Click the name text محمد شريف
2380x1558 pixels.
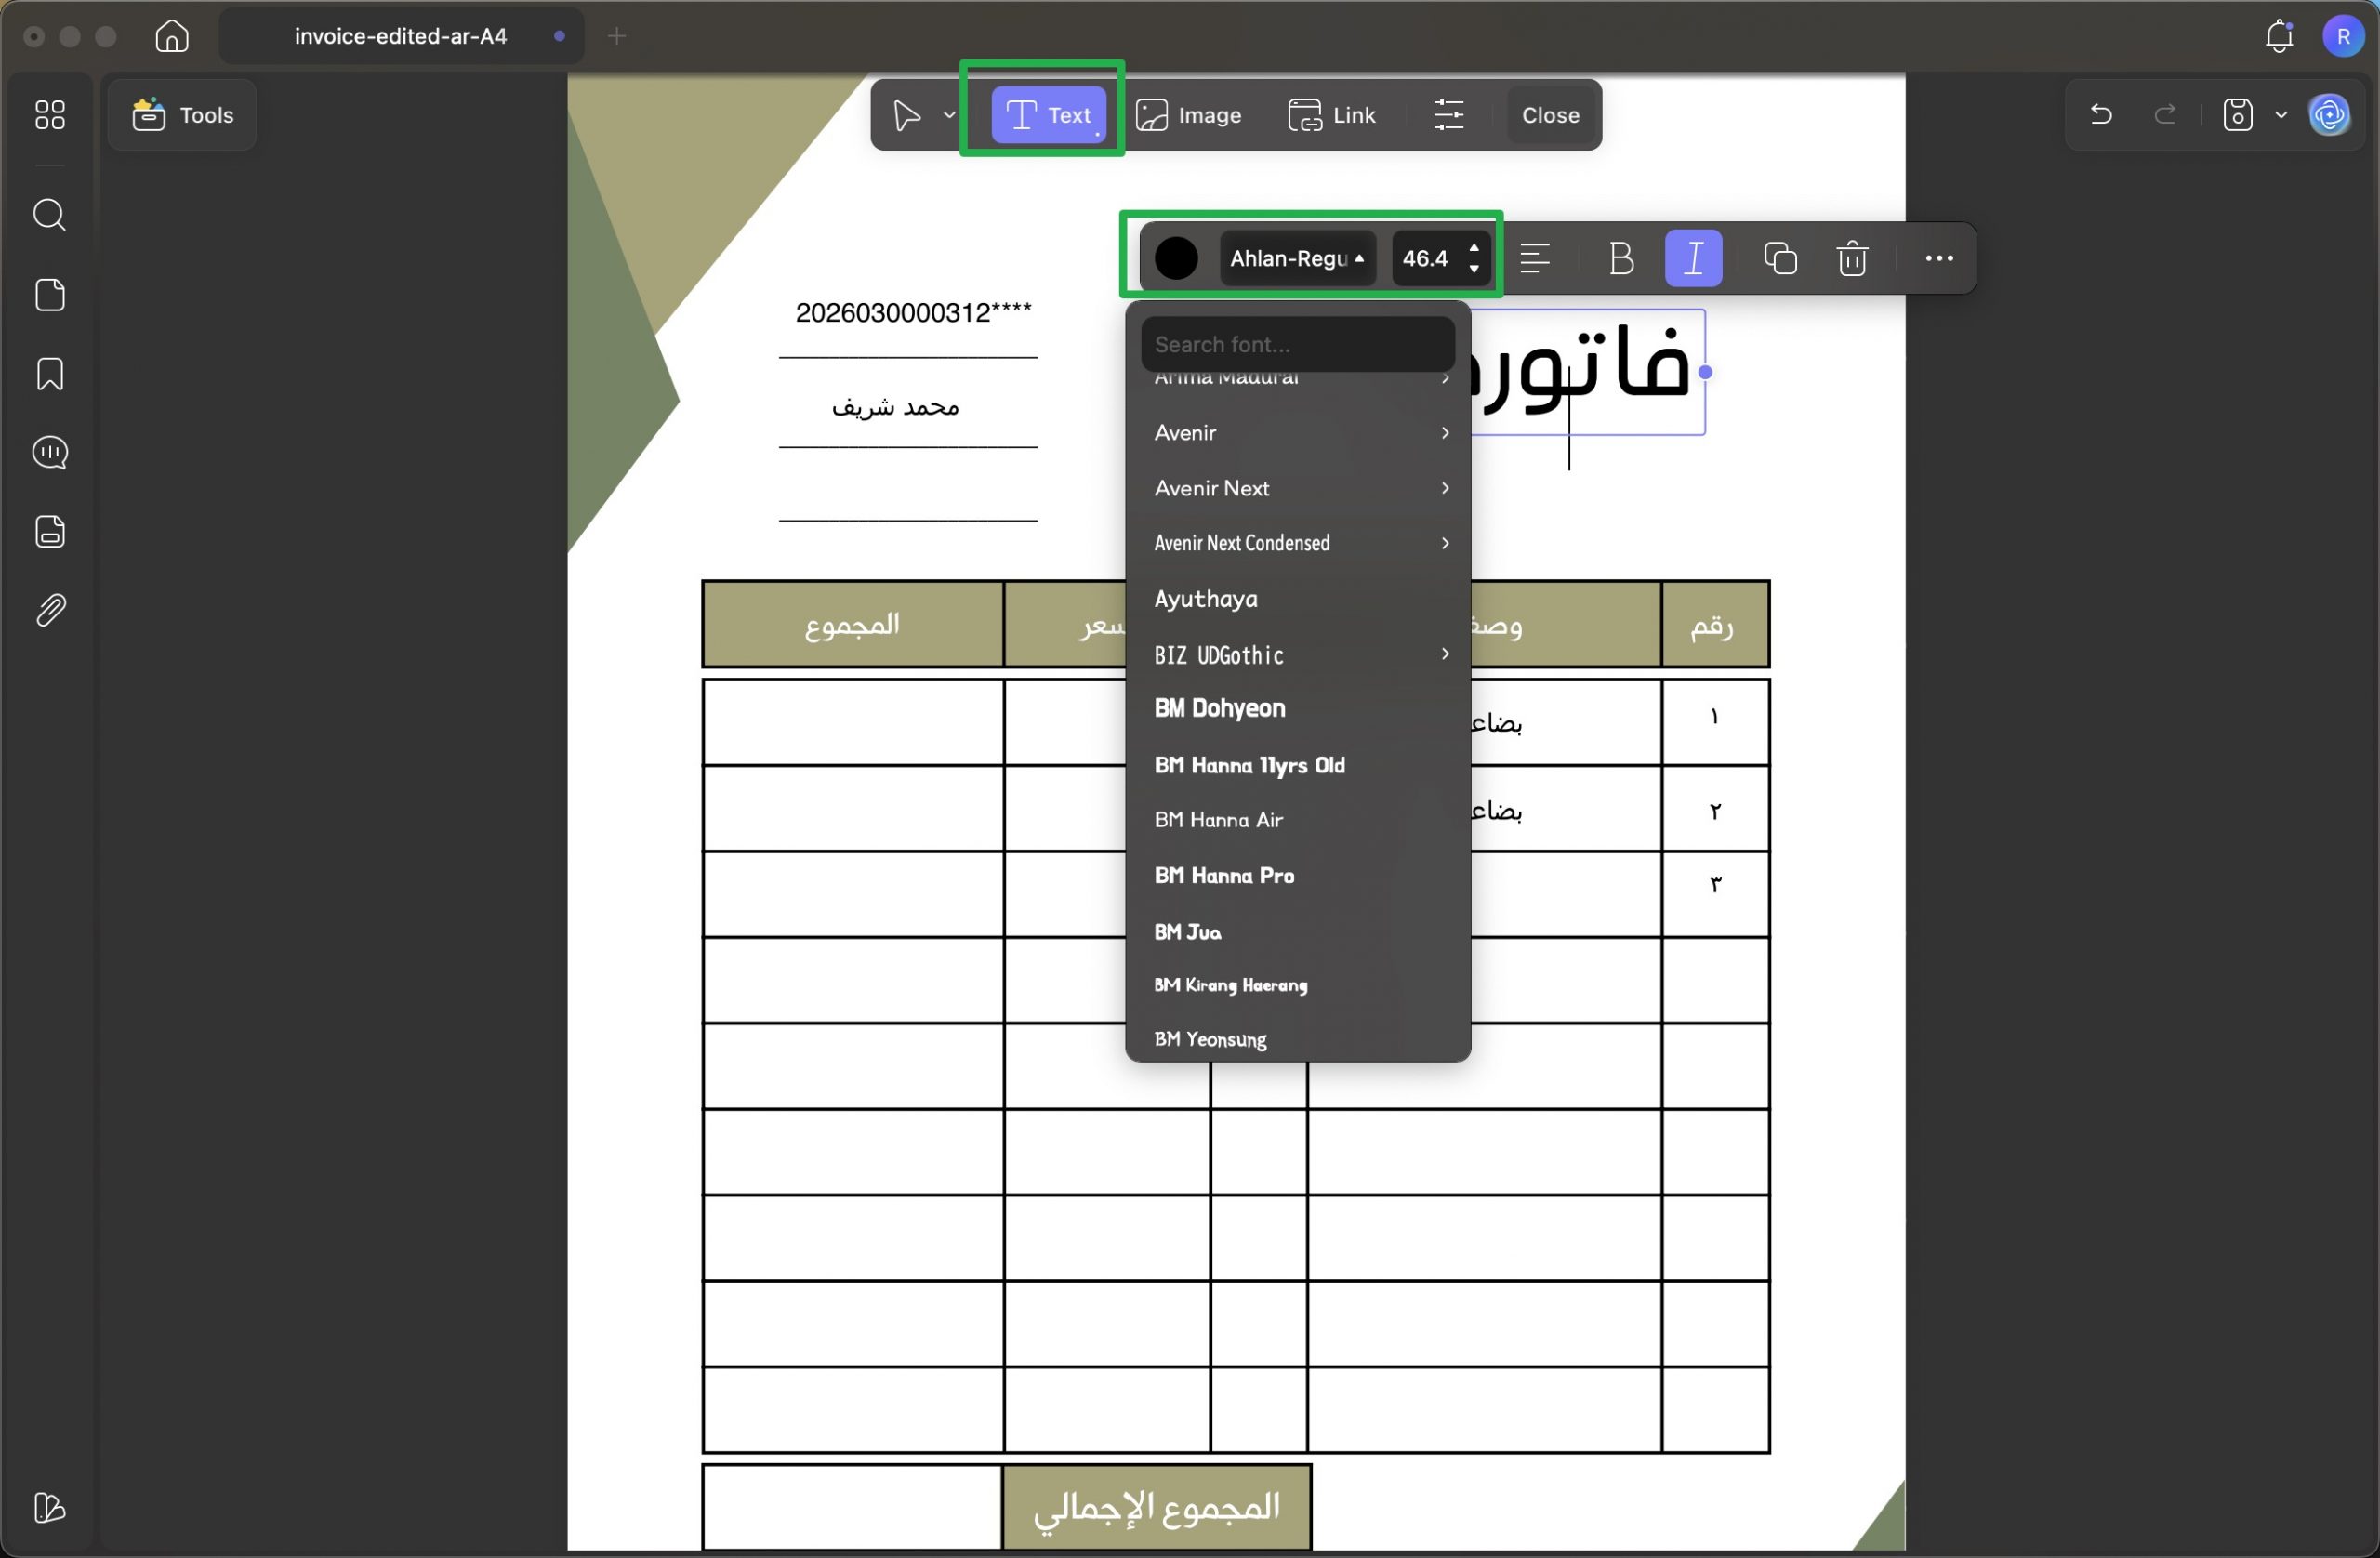pyautogui.click(x=895, y=407)
